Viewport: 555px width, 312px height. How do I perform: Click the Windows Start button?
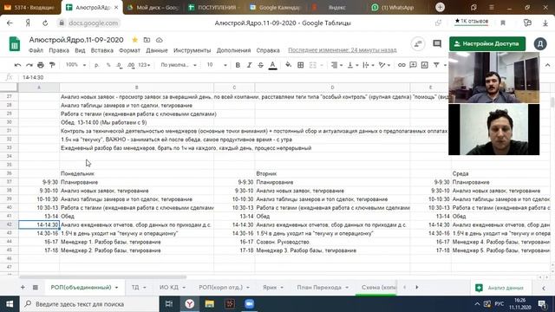click(10, 304)
